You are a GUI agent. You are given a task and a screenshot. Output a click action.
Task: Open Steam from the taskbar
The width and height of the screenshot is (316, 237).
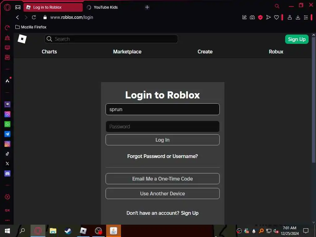68,231
